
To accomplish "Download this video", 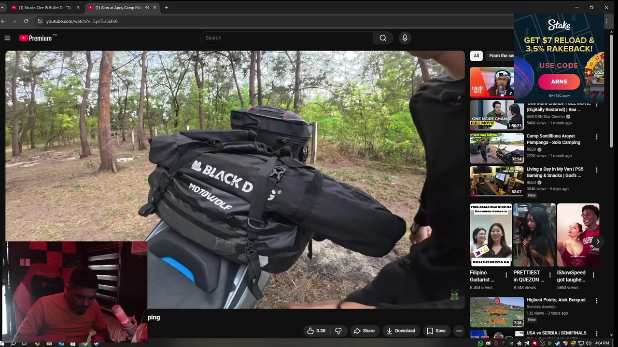I will [401, 331].
